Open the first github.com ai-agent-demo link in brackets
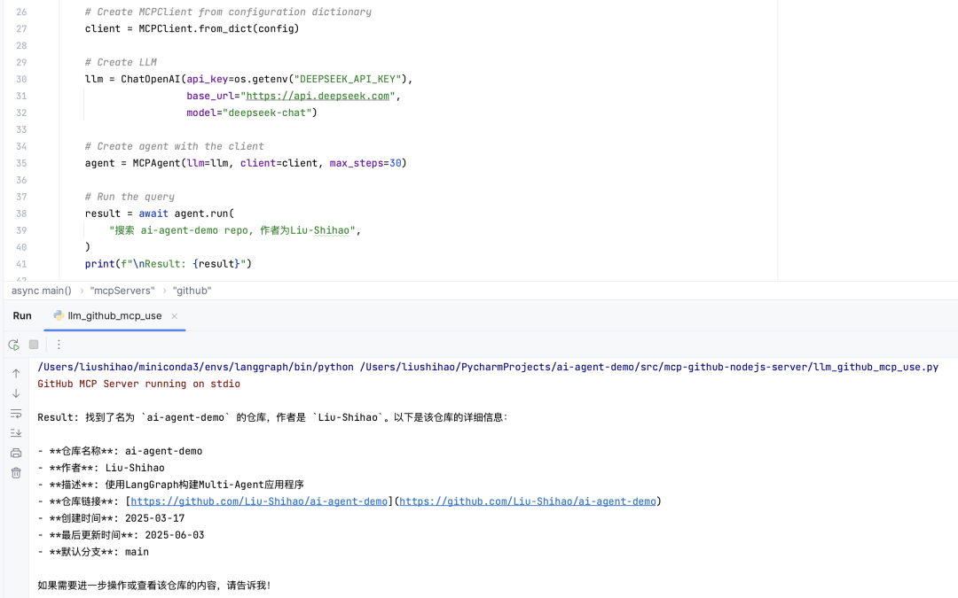The height and width of the screenshot is (598, 958). 259,501
